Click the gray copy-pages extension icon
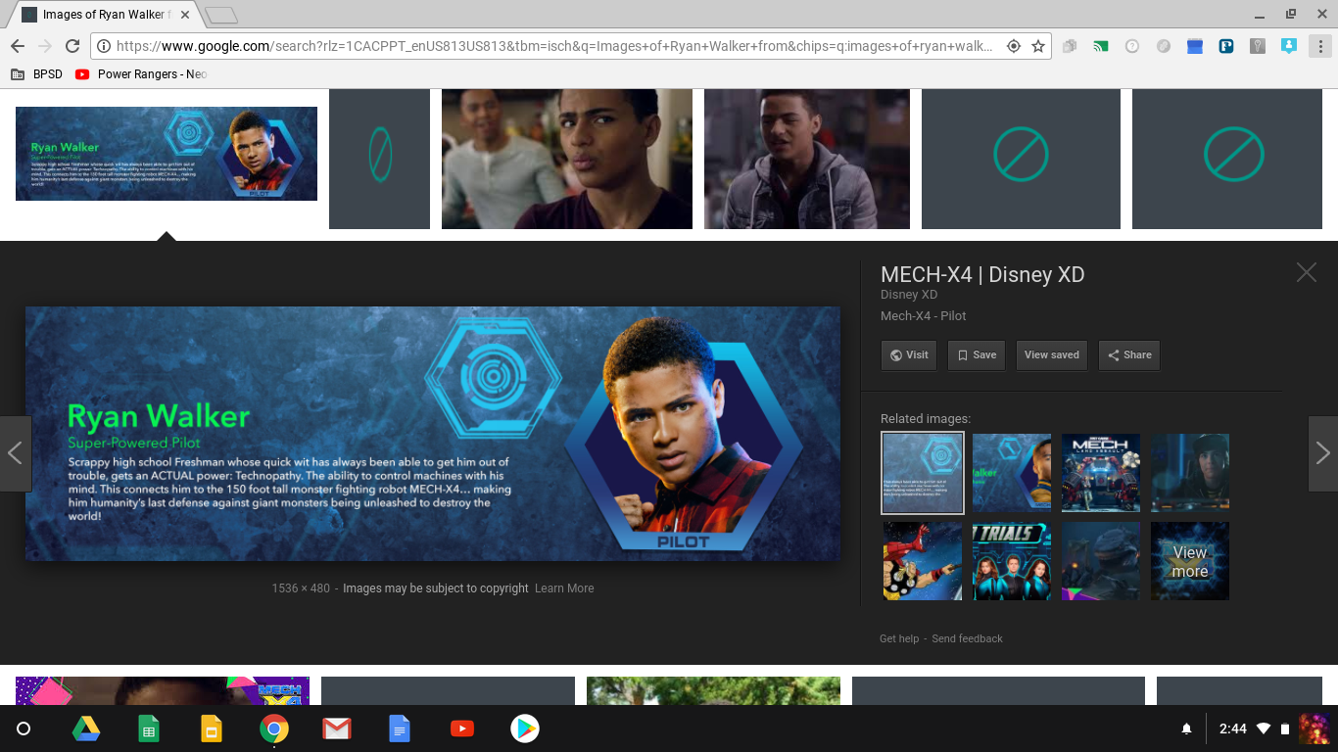Viewport: 1338px width, 752px height. pyautogui.click(x=1070, y=46)
